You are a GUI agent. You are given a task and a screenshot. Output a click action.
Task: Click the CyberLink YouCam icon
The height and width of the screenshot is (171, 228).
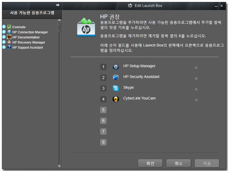pos(116,99)
